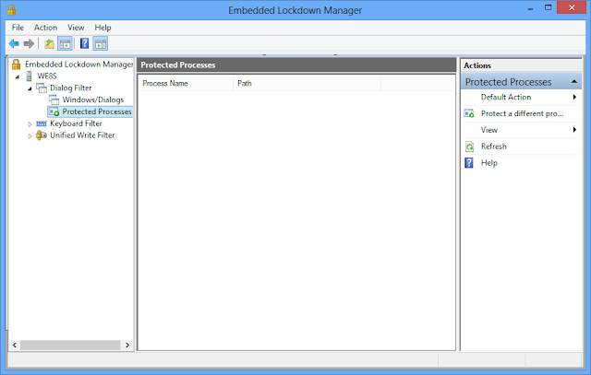Toggle the Show/Hide Console Tree toolbar icon

[x=65, y=43]
